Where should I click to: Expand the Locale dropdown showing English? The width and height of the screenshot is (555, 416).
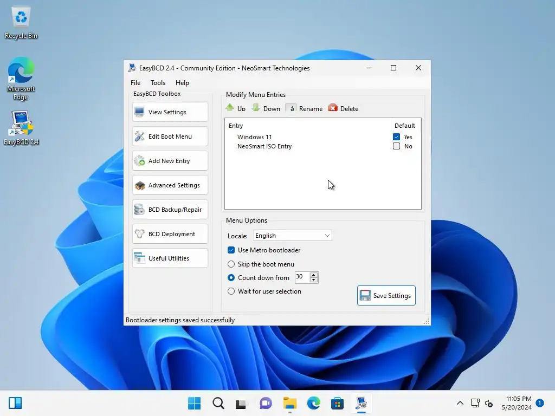(292, 236)
